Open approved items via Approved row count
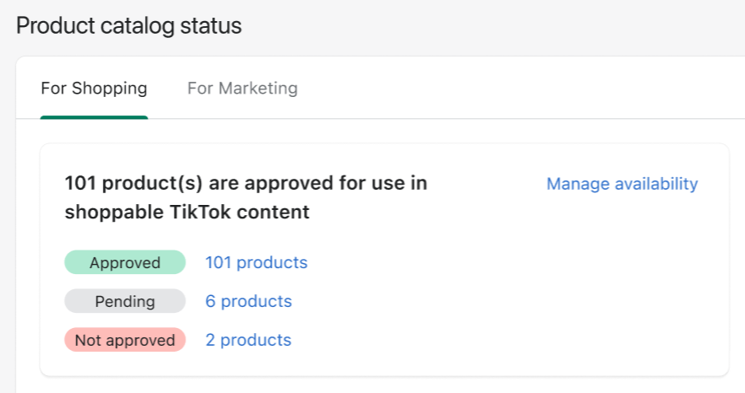Image resolution: width=745 pixels, height=393 pixels. point(256,262)
